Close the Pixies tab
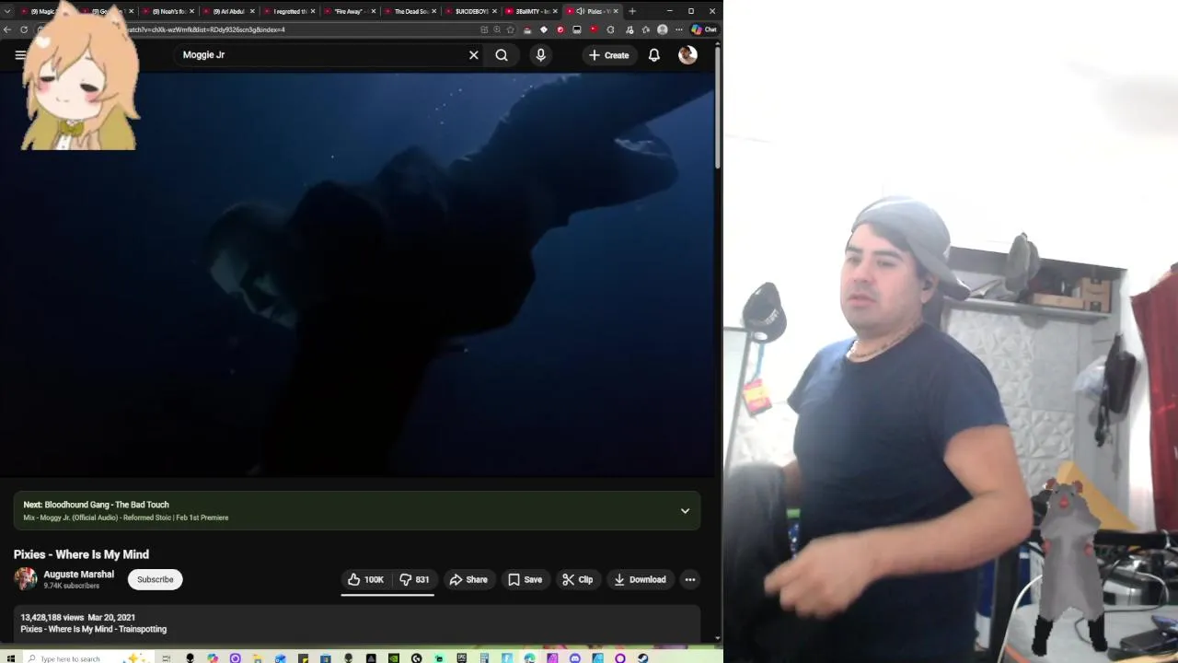 [616, 11]
